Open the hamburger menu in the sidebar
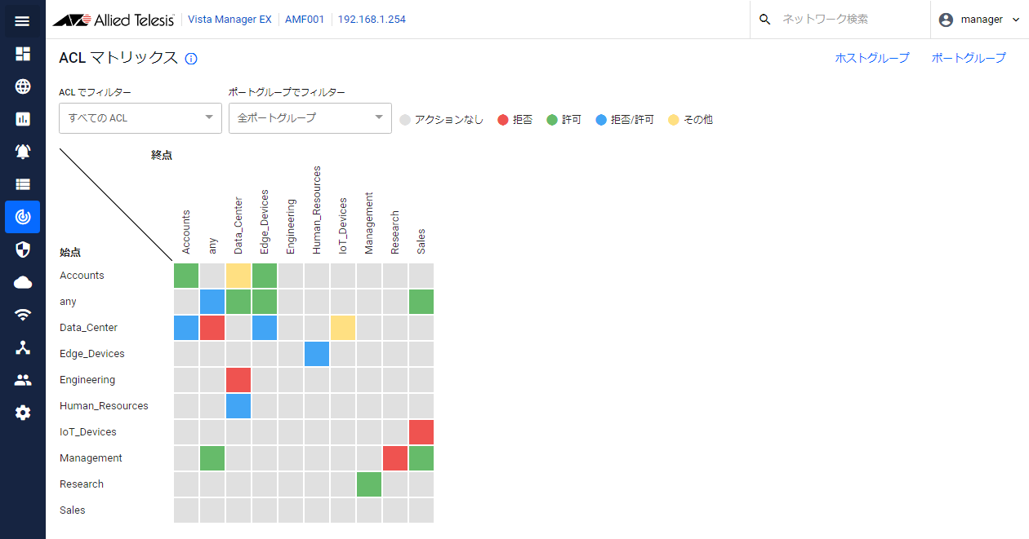 [x=22, y=20]
